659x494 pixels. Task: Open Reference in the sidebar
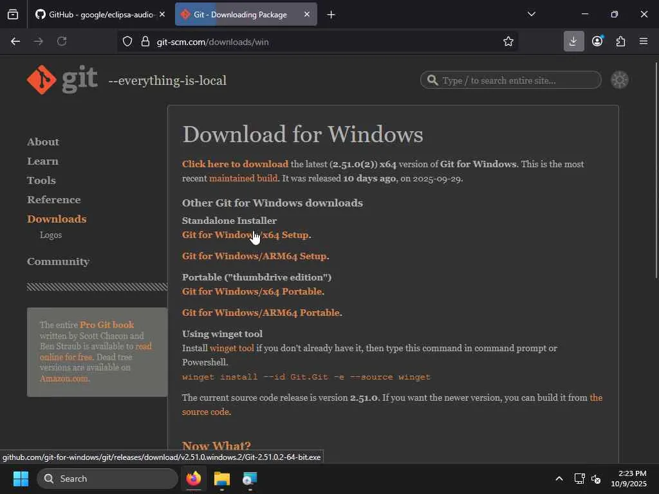(54, 200)
